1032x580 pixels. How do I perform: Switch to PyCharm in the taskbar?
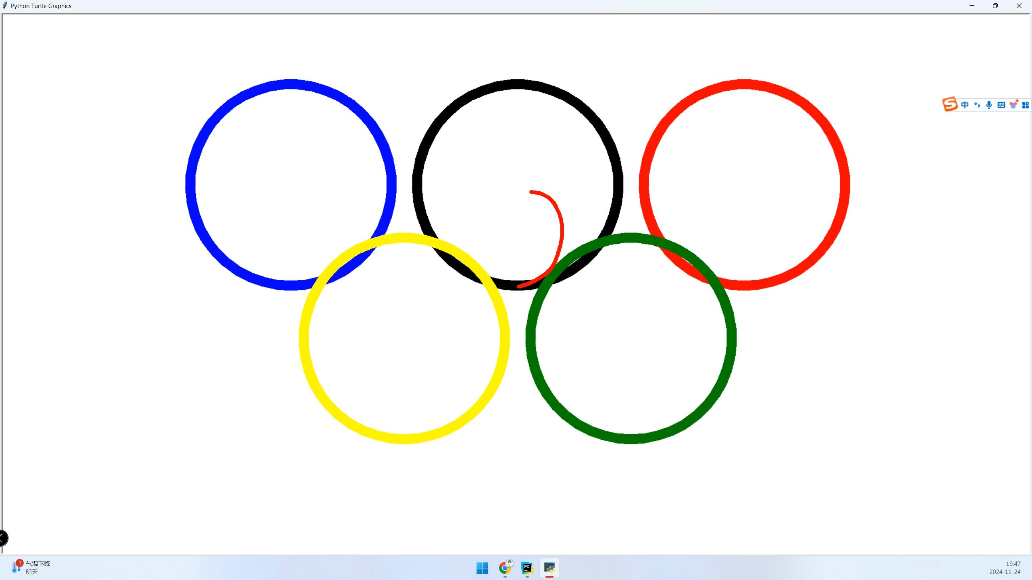tap(527, 568)
